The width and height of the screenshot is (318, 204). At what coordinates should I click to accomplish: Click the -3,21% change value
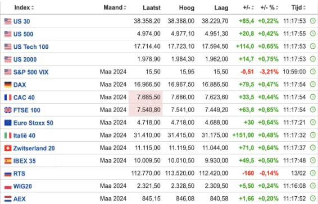pyautogui.click(x=269, y=72)
